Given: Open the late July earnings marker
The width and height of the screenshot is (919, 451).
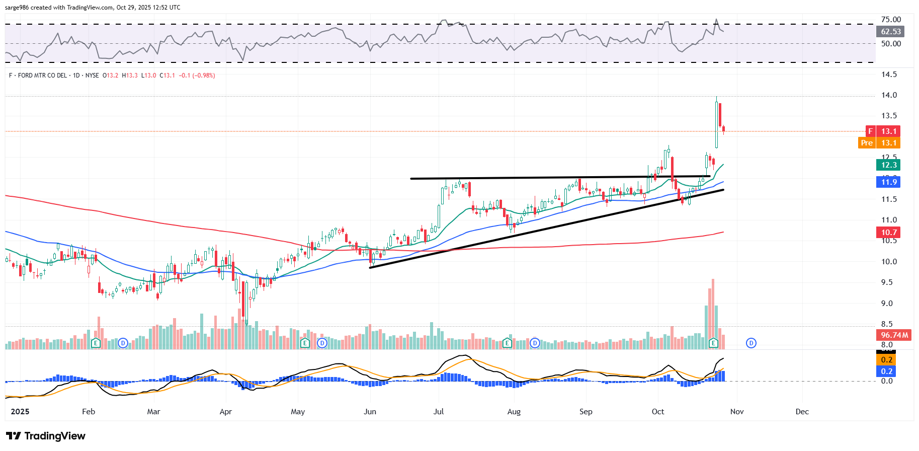Looking at the screenshot, I should point(507,343).
